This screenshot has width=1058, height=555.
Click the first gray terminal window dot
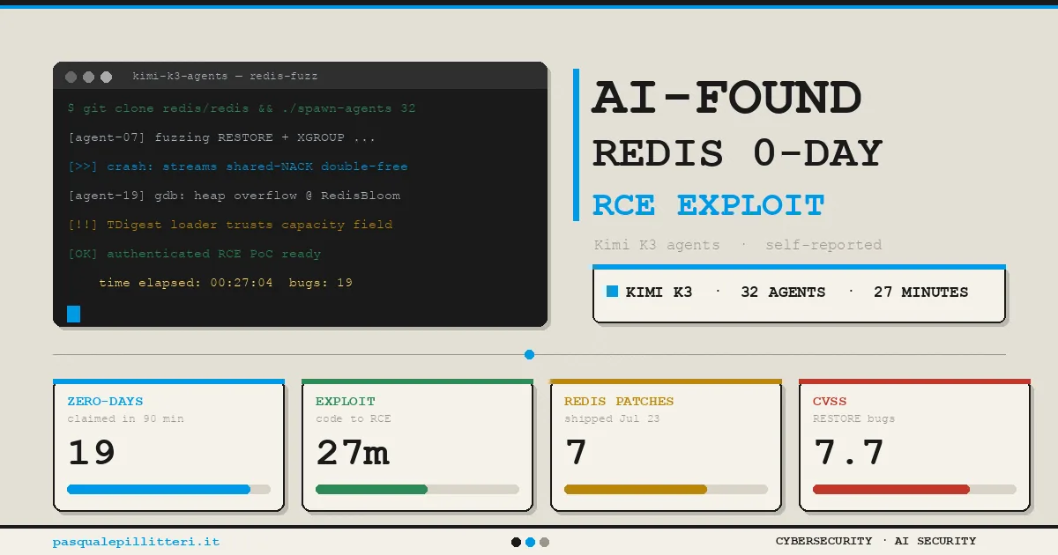(71, 77)
